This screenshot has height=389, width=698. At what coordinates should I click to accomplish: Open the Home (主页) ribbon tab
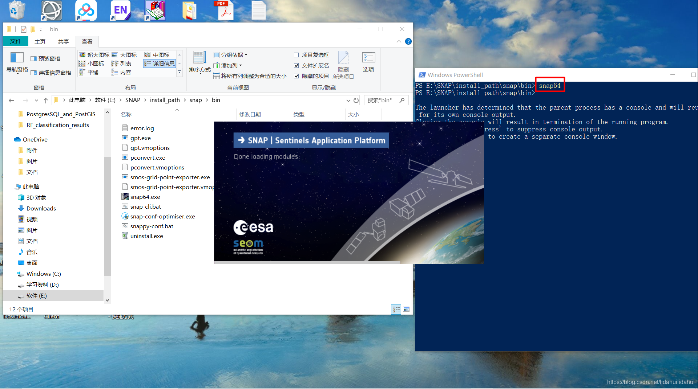[x=40, y=42]
